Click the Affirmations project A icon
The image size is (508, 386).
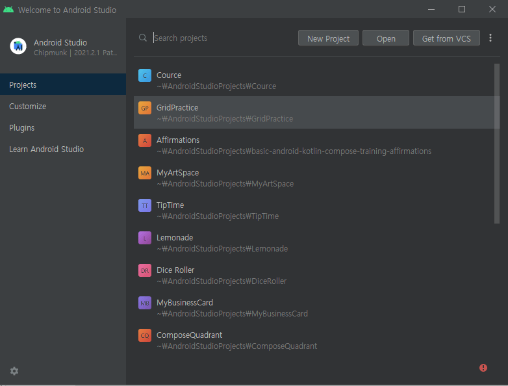tap(145, 140)
